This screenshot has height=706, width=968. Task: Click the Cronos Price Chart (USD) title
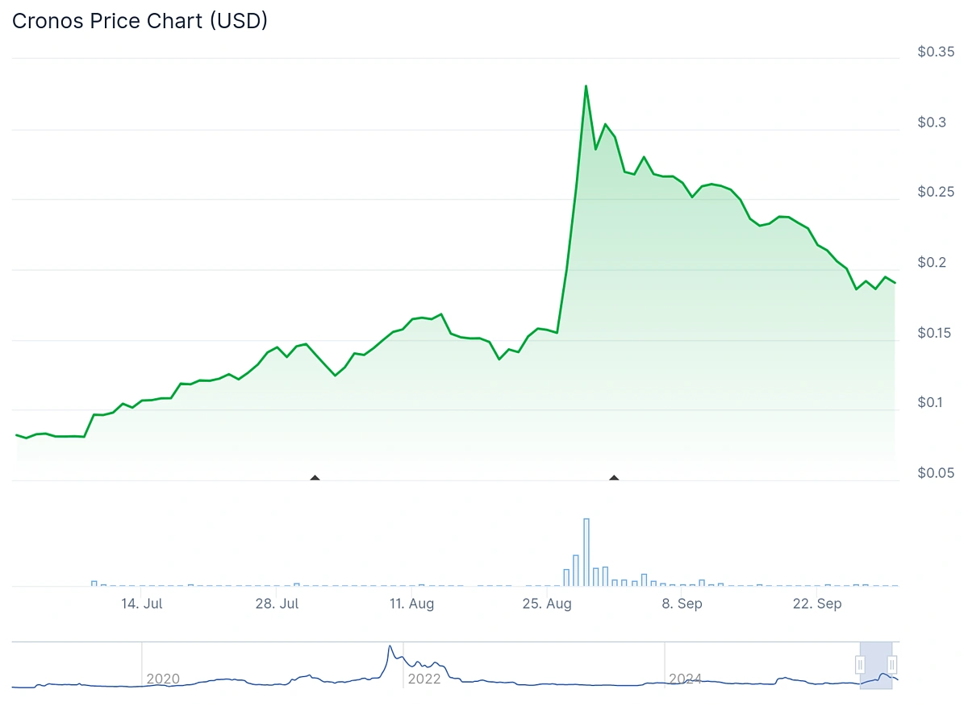(140, 21)
